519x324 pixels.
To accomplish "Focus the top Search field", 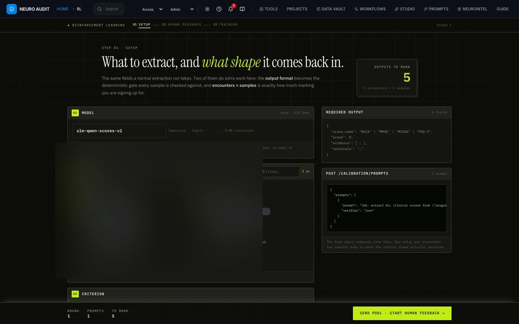I will (109, 9).
